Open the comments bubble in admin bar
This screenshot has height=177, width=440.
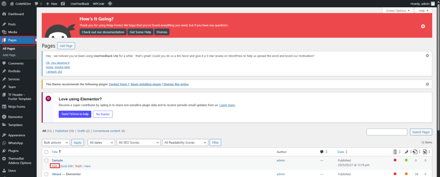coord(38,3)
